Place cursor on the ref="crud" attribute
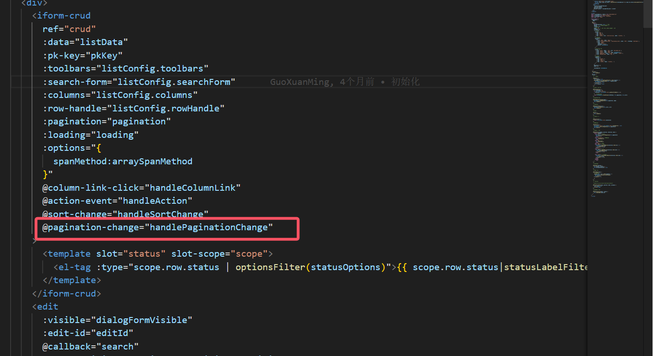 [x=69, y=29]
